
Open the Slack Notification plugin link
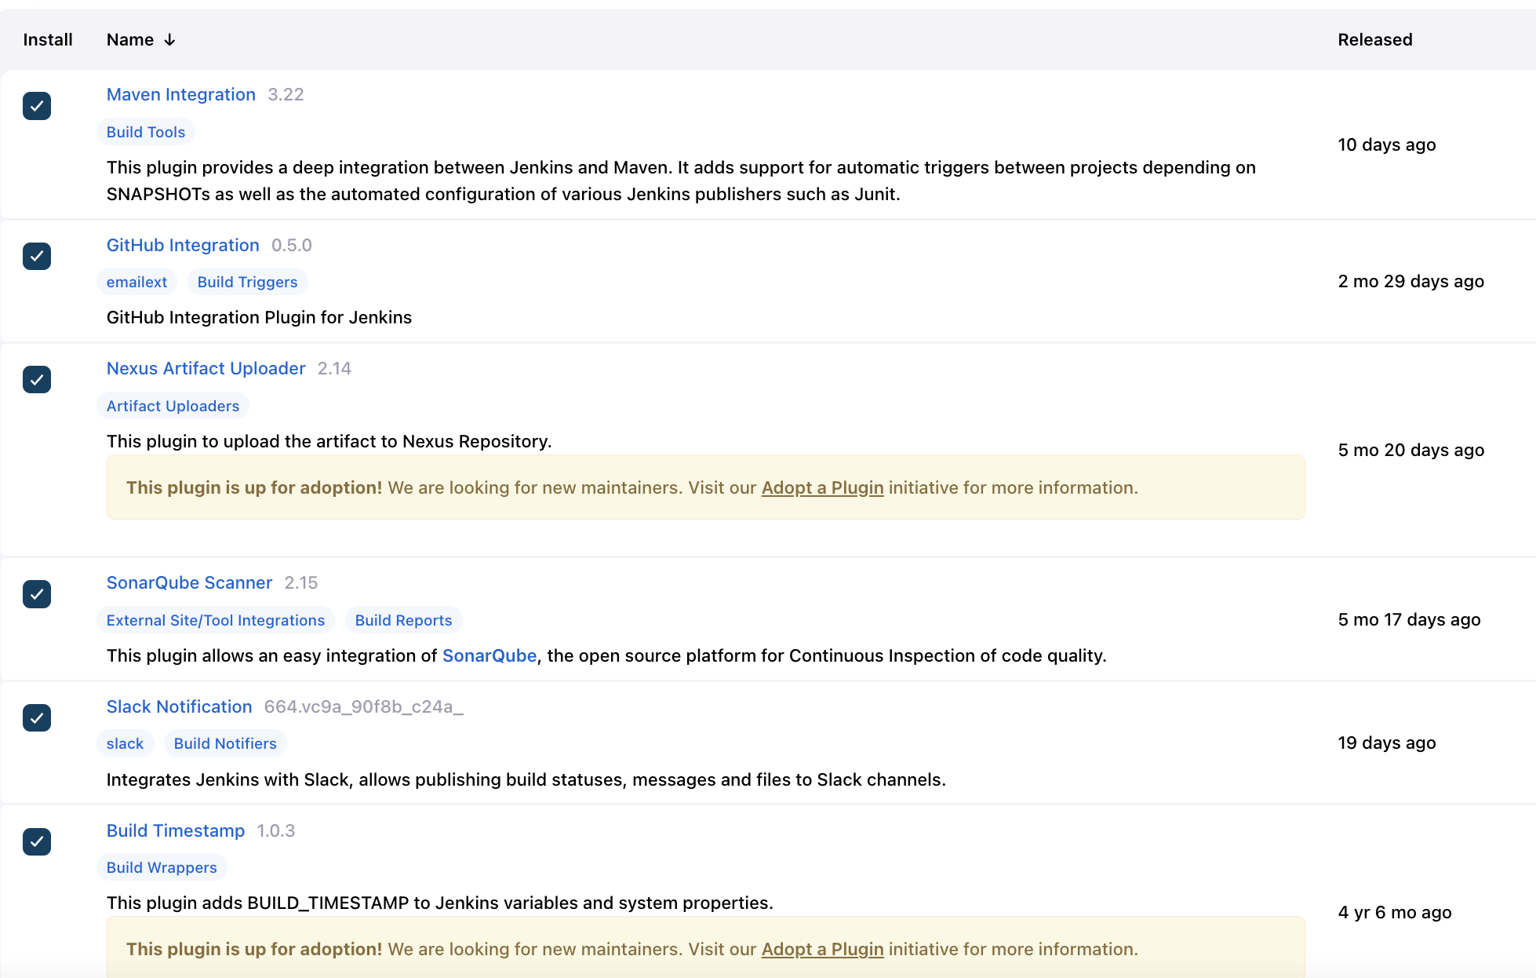(179, 706)
